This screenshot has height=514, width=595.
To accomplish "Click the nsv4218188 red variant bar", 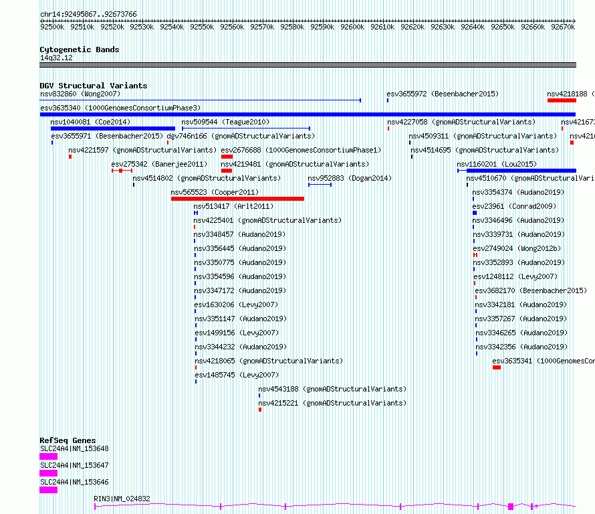I will pyautogui.click(x=562, y=100).
